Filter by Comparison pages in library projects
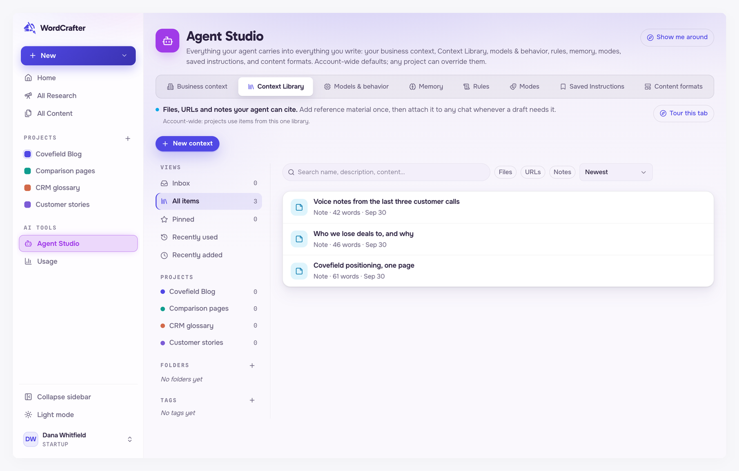This screenshot has width=739, height=471. coord(209,309)
